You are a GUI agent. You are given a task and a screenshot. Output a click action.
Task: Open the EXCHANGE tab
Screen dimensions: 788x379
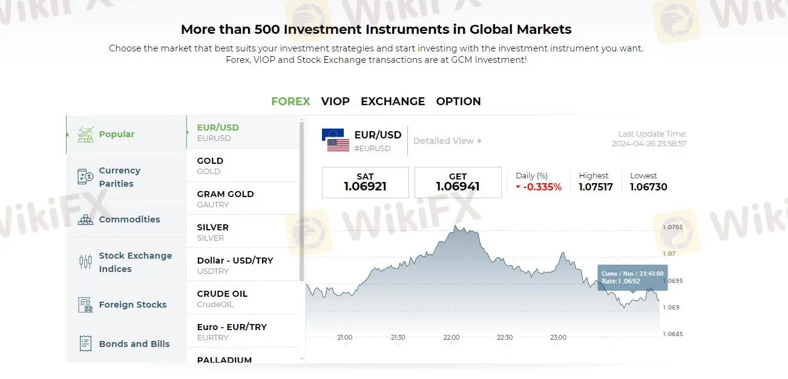(393, 102)
